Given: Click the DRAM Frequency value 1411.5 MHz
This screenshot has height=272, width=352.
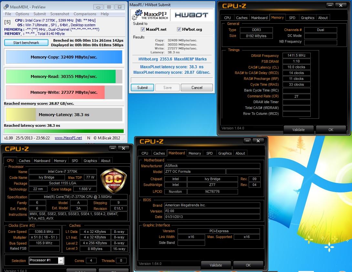Looking at the screenshot, I should tap(296, 55).
